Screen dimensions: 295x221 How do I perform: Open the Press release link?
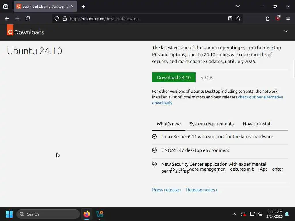(x=167, y=190)
